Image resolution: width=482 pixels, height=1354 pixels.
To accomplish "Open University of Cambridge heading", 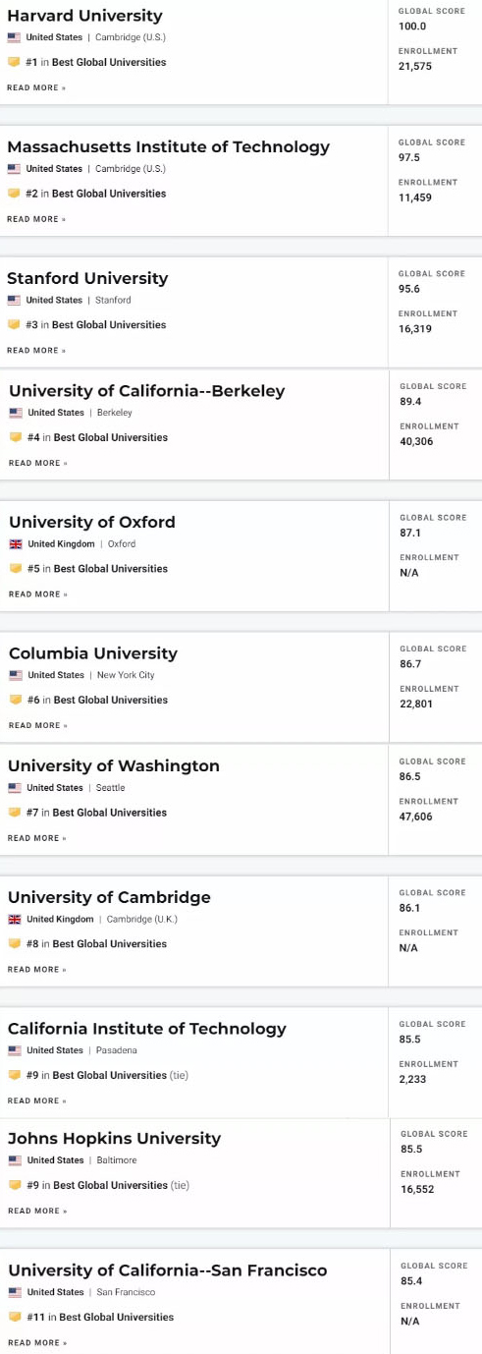I will click(x=109, y=897).
